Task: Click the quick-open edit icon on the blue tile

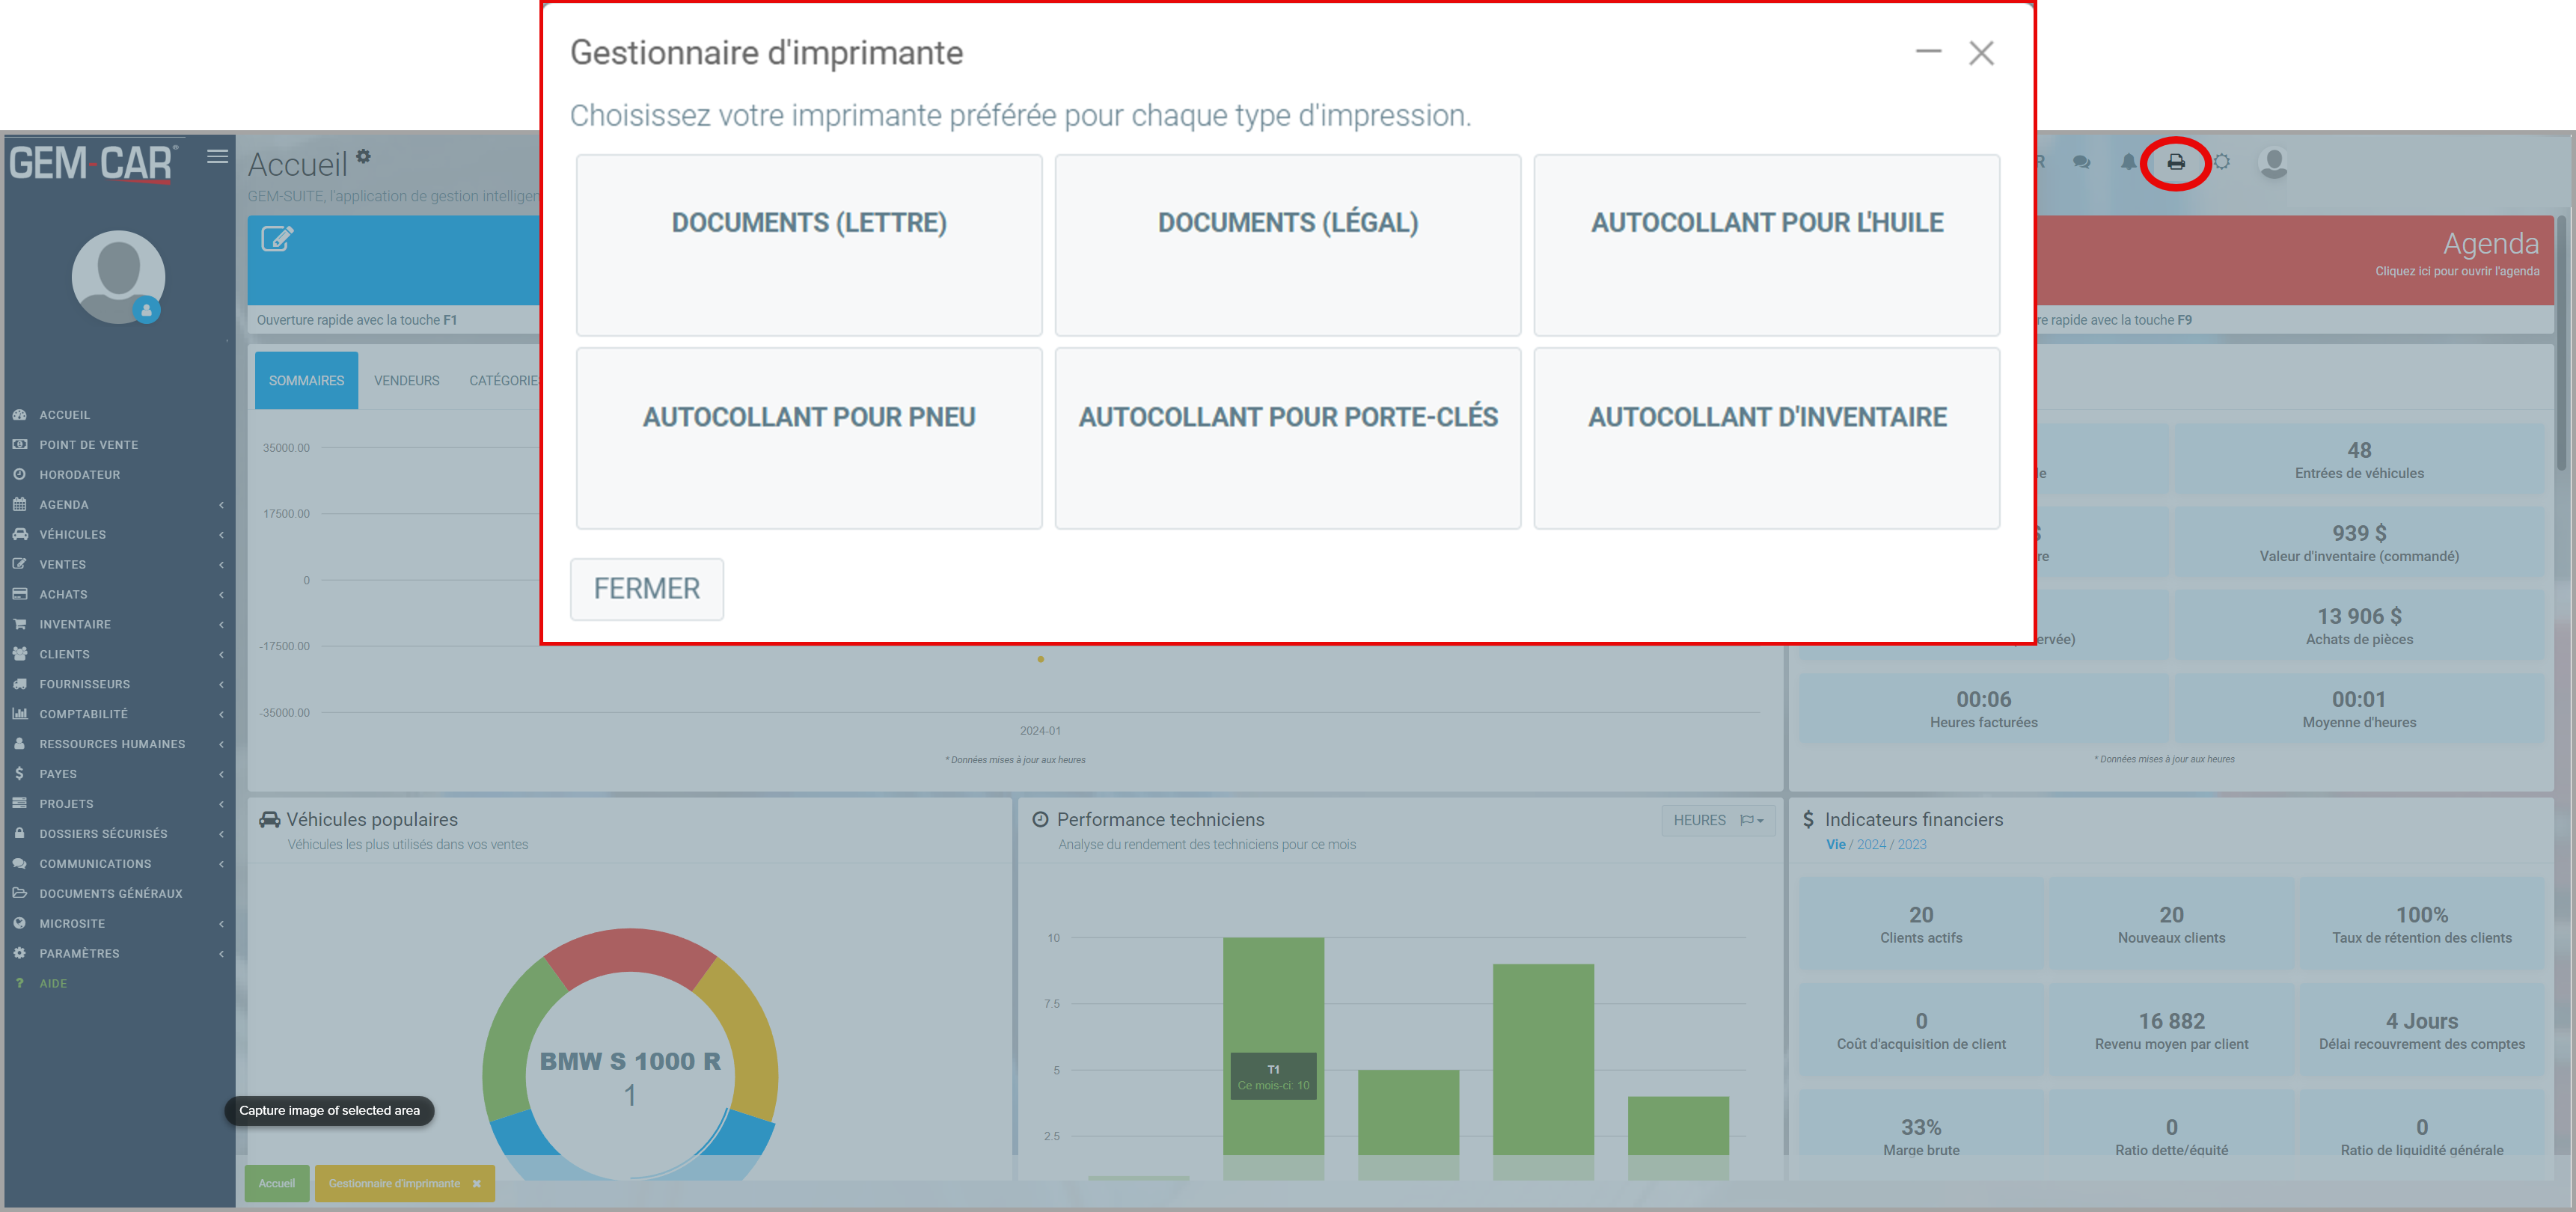Action: pyautogui.click(x=277, y=239)
